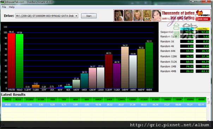Click the Start benchmark button
Screen dimensions: 213x129
tap(89, 16)
